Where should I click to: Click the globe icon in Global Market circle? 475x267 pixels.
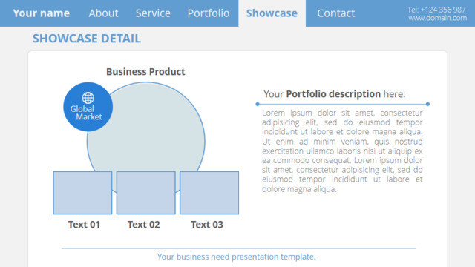[88, 98]
